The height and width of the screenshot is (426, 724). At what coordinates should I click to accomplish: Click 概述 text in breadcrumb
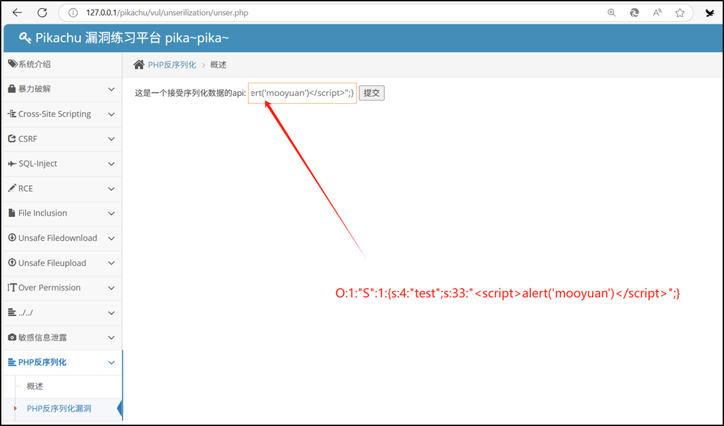point(218,65)
